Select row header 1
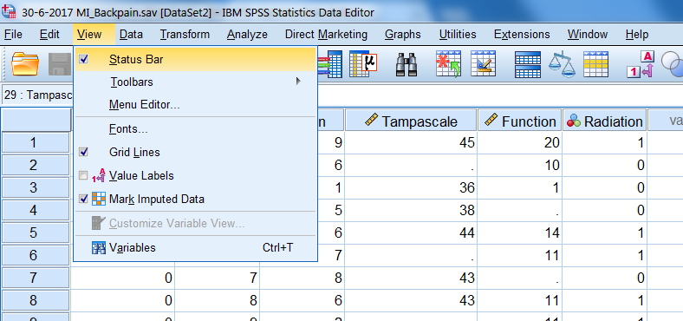The height and width of the screenshot is (321, 683). pyautogui.click(x=36, y=142)
